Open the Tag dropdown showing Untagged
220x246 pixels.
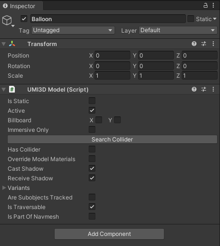point(73,30)
